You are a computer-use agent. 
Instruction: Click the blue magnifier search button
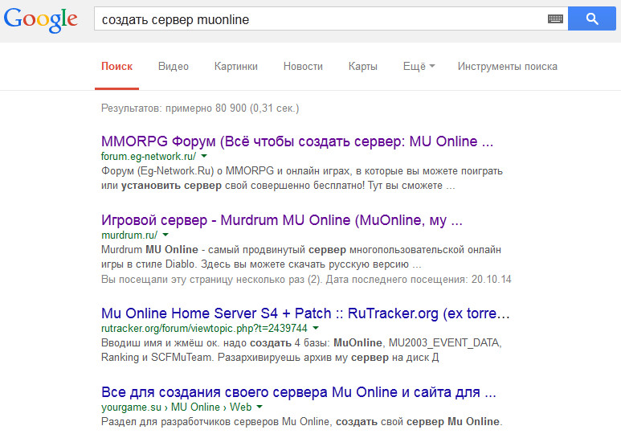(592, 18)
